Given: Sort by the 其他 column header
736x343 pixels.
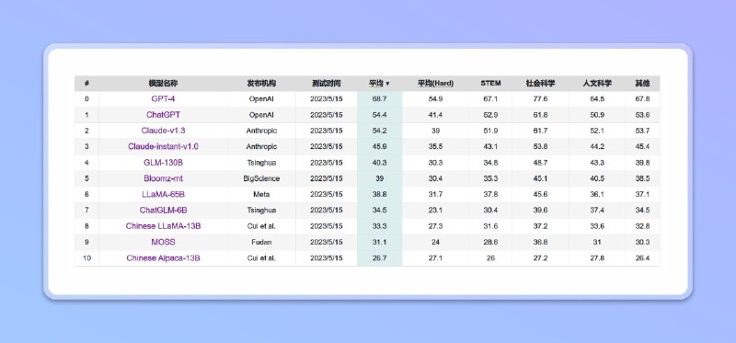Looking at the screenshot, I should tap(642, 84).
